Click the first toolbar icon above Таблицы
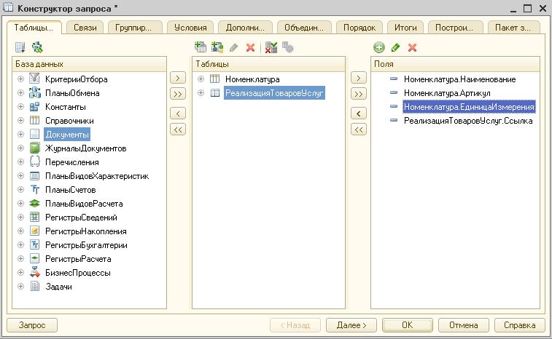Image resolution: width=552 pixels, height=339 pixels. (201, 47)
